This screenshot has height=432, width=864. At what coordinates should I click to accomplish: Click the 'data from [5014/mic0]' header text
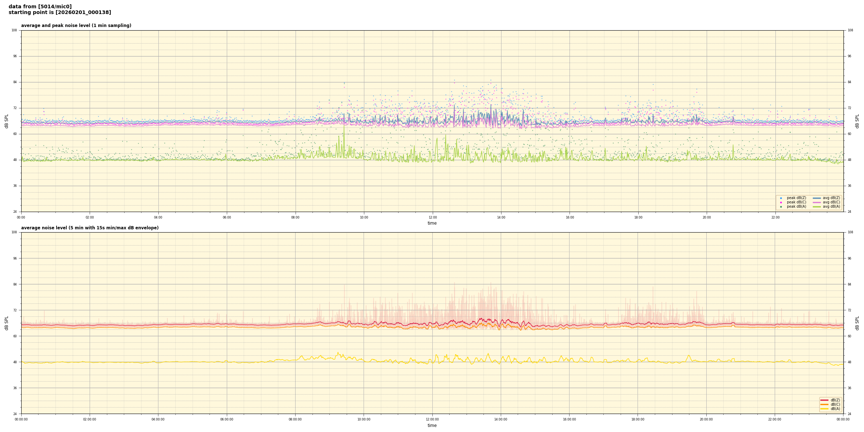click(40, 6)
